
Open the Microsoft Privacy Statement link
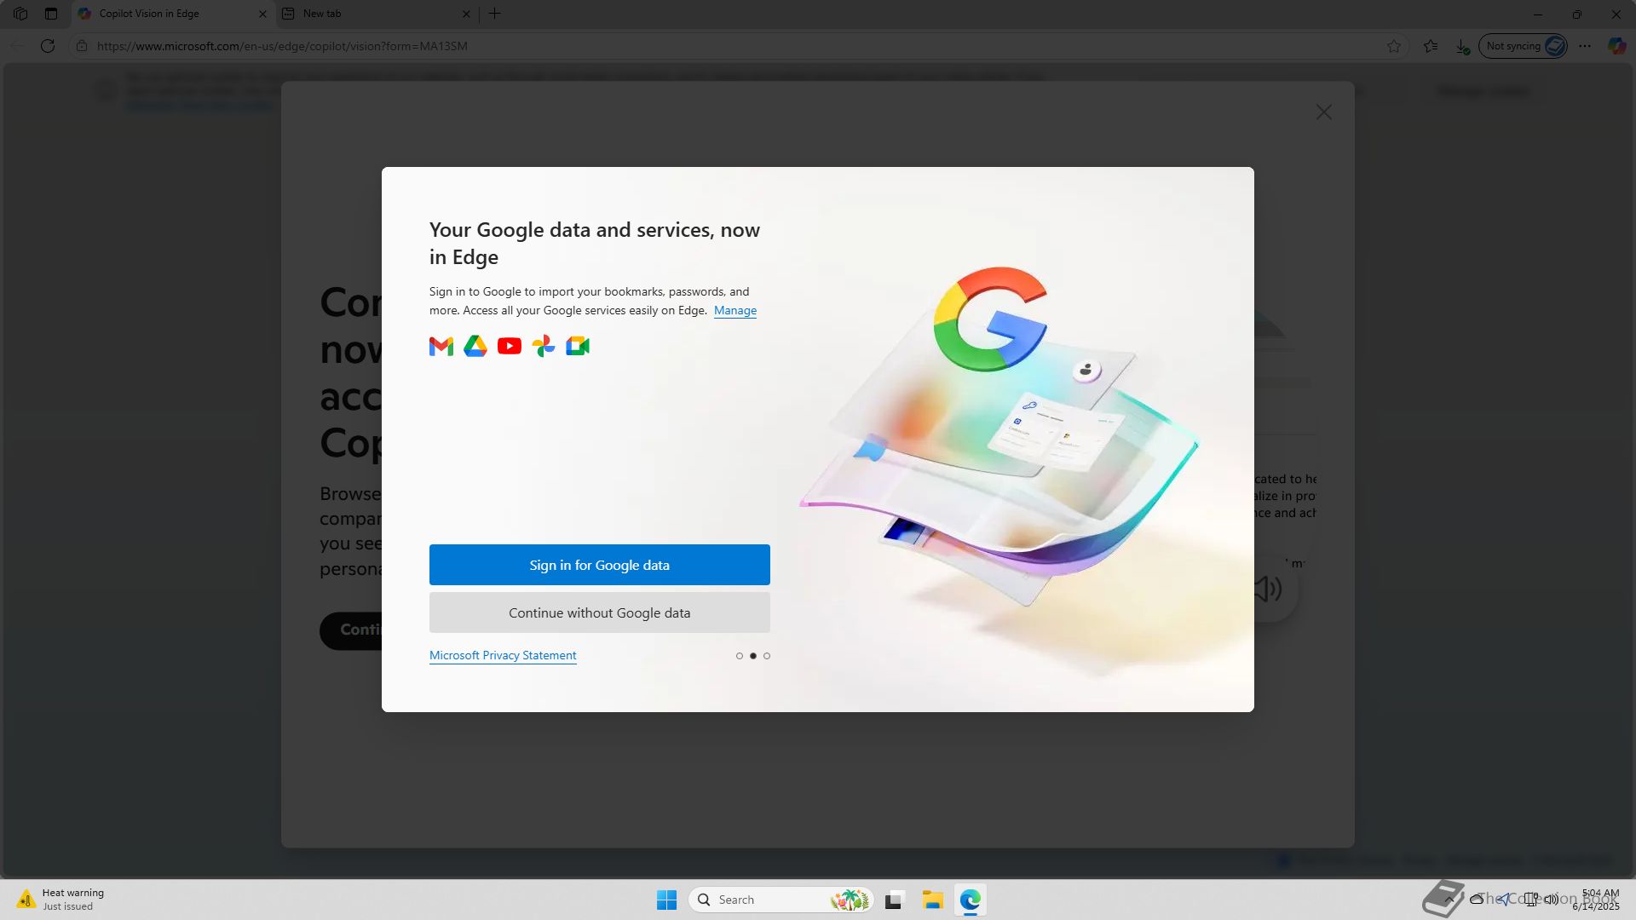[503, 655]
